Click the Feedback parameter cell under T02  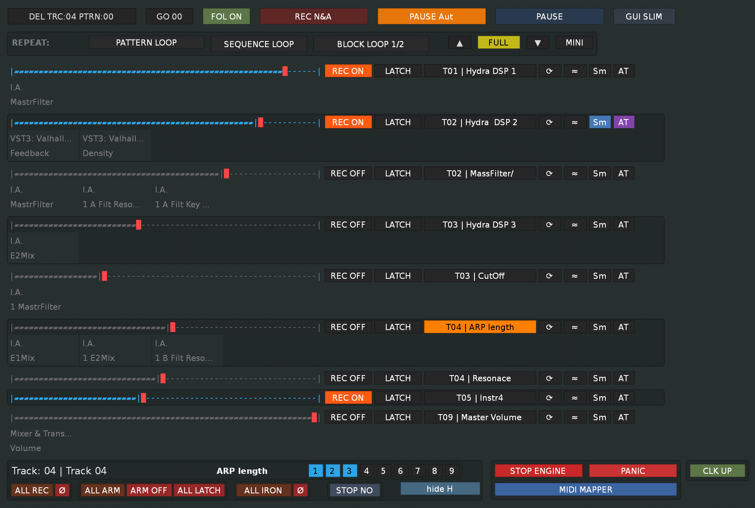(x=44, y=146)
